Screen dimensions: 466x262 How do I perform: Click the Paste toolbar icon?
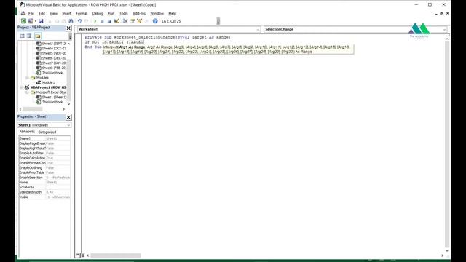[x=63, y=21]
